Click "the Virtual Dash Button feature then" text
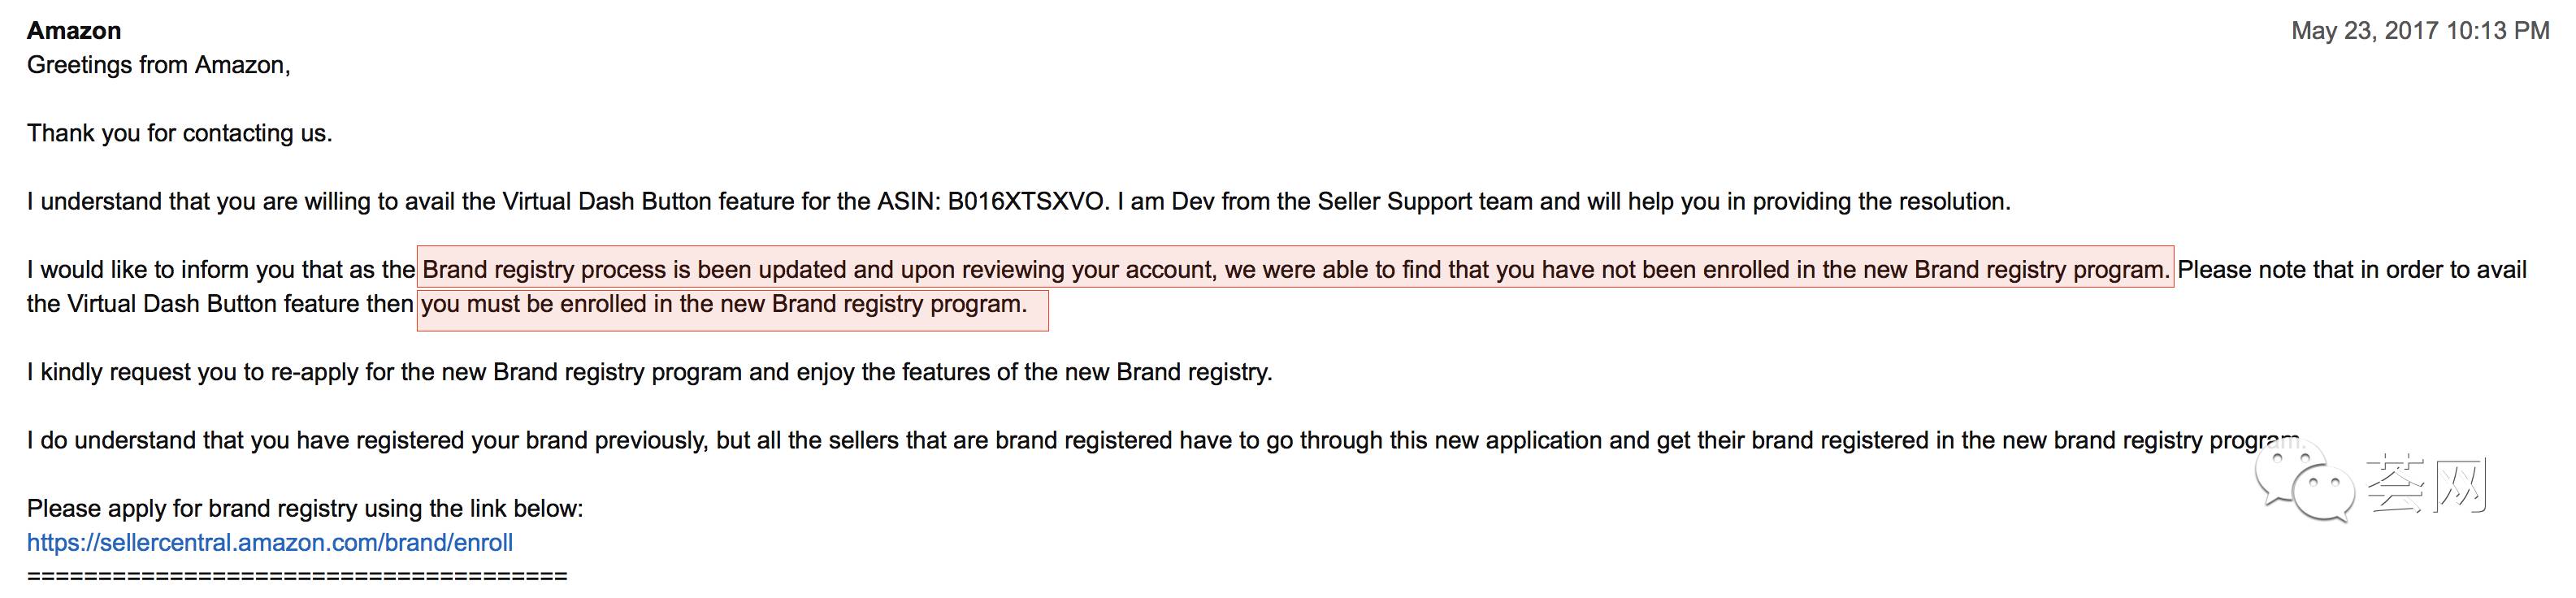 pos(220,304)
